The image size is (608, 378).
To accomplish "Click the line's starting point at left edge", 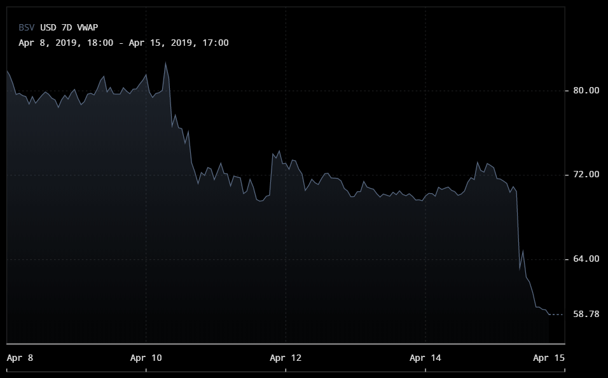I will pos(7,71).
